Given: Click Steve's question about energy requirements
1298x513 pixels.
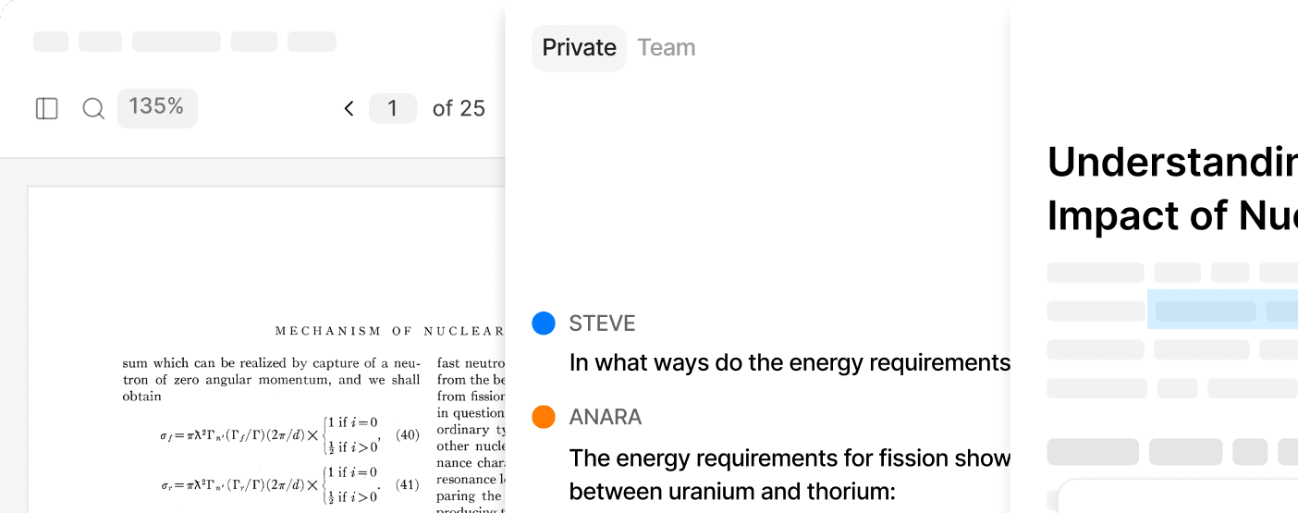Looking at the screenshot, I should (790, 363).
